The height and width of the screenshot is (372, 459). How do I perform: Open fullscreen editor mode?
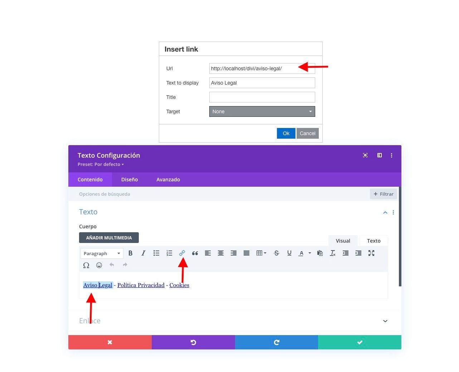click(371, 253)
